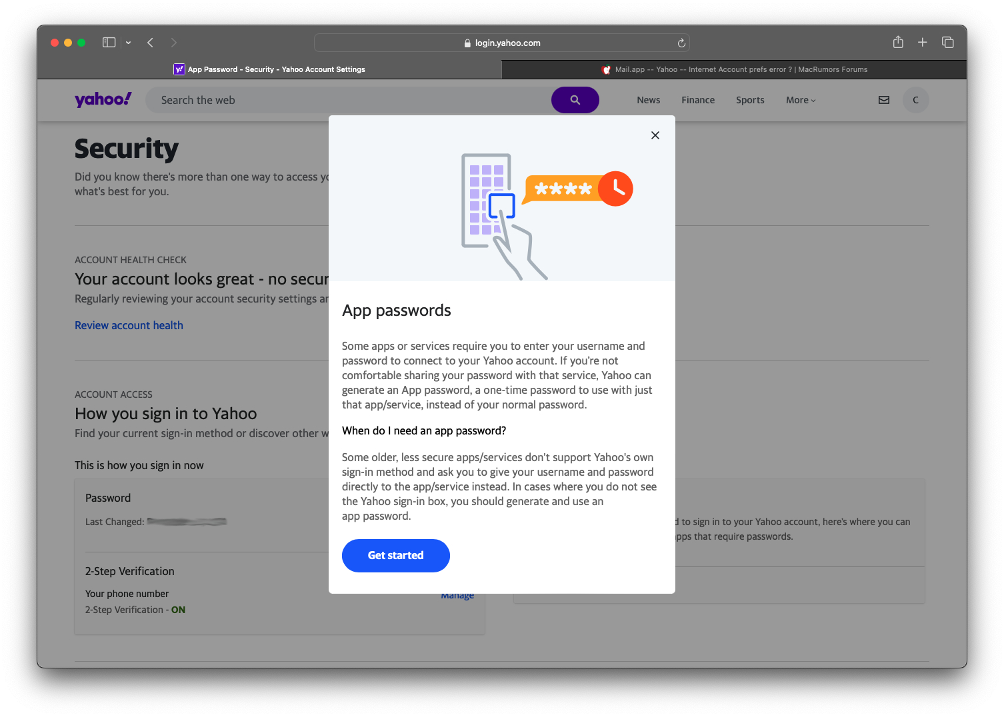
Task: Click the ACCOUNT HEALTH CHECK label
Action: click(131, 260)
